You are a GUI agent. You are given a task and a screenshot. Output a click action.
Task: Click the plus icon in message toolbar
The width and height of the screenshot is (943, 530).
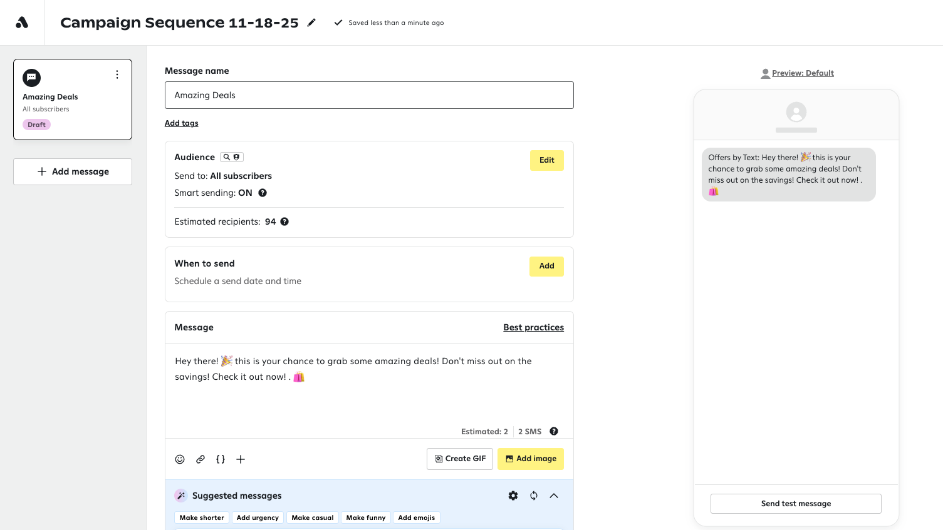click(x=241, y=459)
